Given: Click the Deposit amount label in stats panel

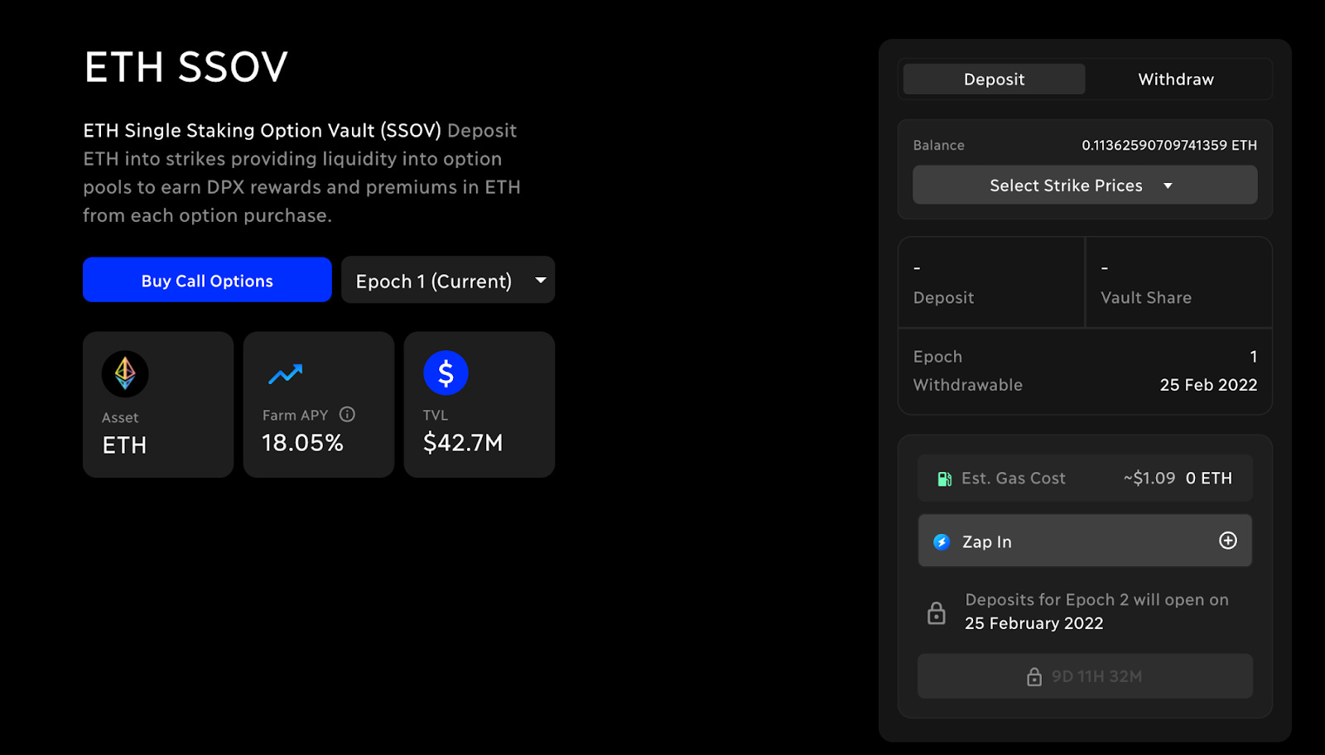Looking at the screenshot, I should pos(943,298).
